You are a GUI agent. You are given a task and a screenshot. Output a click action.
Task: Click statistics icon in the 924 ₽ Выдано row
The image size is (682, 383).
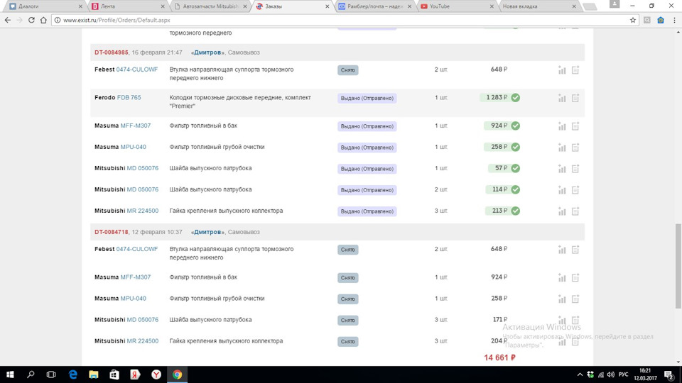pyautogui.click(x=562, y=126)
